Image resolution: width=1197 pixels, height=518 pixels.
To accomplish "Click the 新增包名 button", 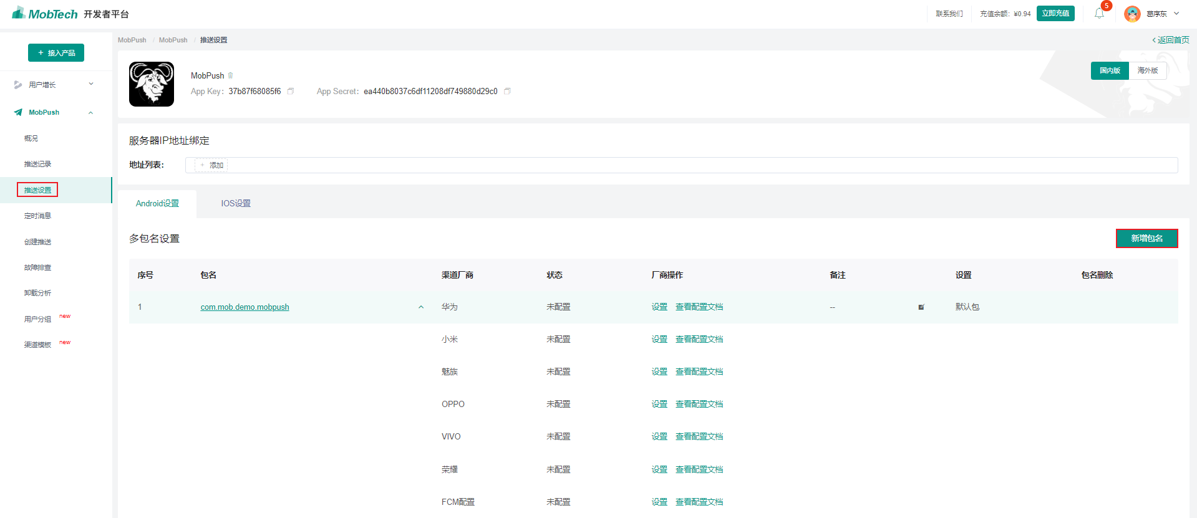I will coord(1146,238).
